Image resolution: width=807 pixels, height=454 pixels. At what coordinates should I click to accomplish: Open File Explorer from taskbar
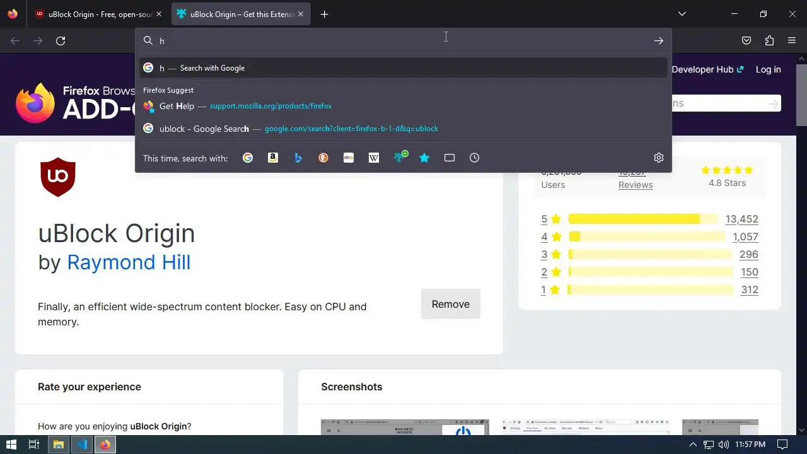pyautogui.click(x=58, y=445)
